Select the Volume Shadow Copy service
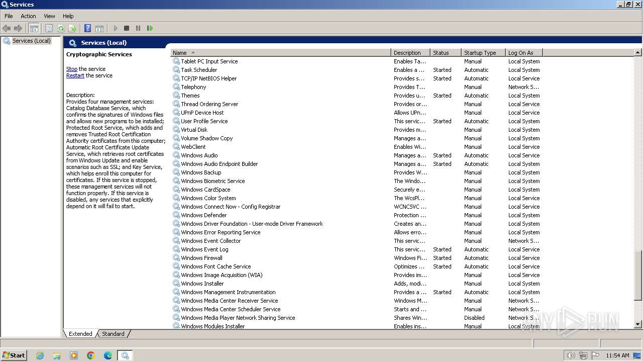643x362 pixels. tap(357, 138)
